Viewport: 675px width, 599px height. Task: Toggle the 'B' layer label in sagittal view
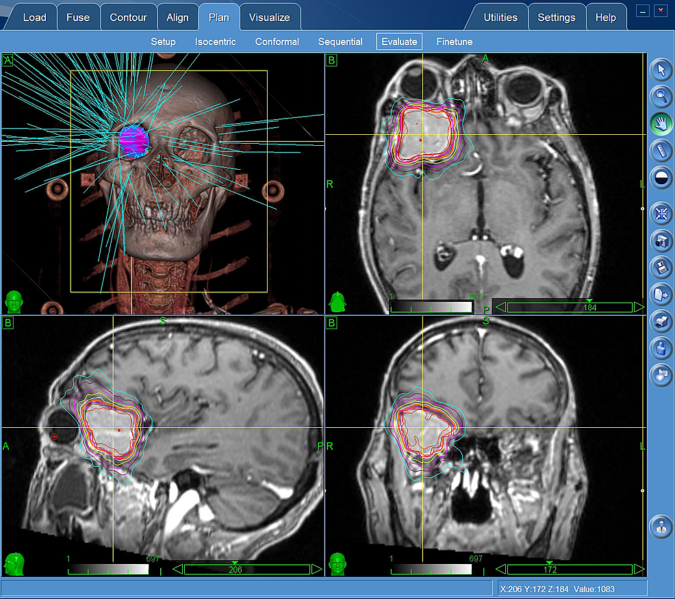coord(8,322)
